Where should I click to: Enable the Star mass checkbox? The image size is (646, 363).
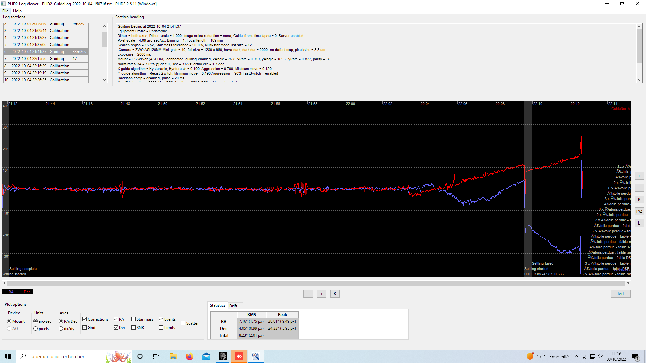134,319
